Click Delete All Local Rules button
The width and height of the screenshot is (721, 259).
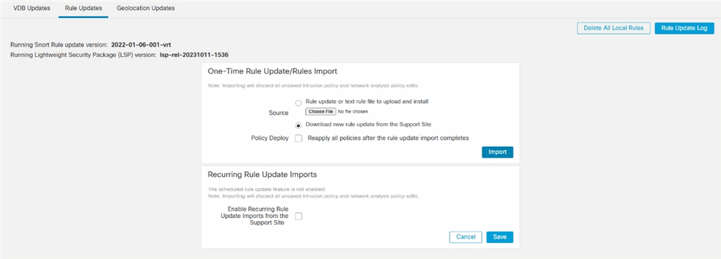click(613, 27)
